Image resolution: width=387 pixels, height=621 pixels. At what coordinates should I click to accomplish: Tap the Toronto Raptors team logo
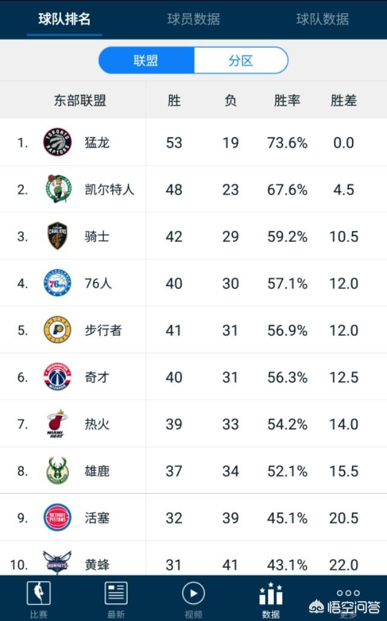pos(57,141)
